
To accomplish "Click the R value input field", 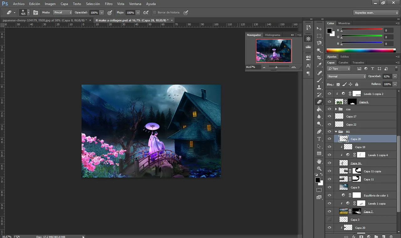I will (x=388, y=30).
